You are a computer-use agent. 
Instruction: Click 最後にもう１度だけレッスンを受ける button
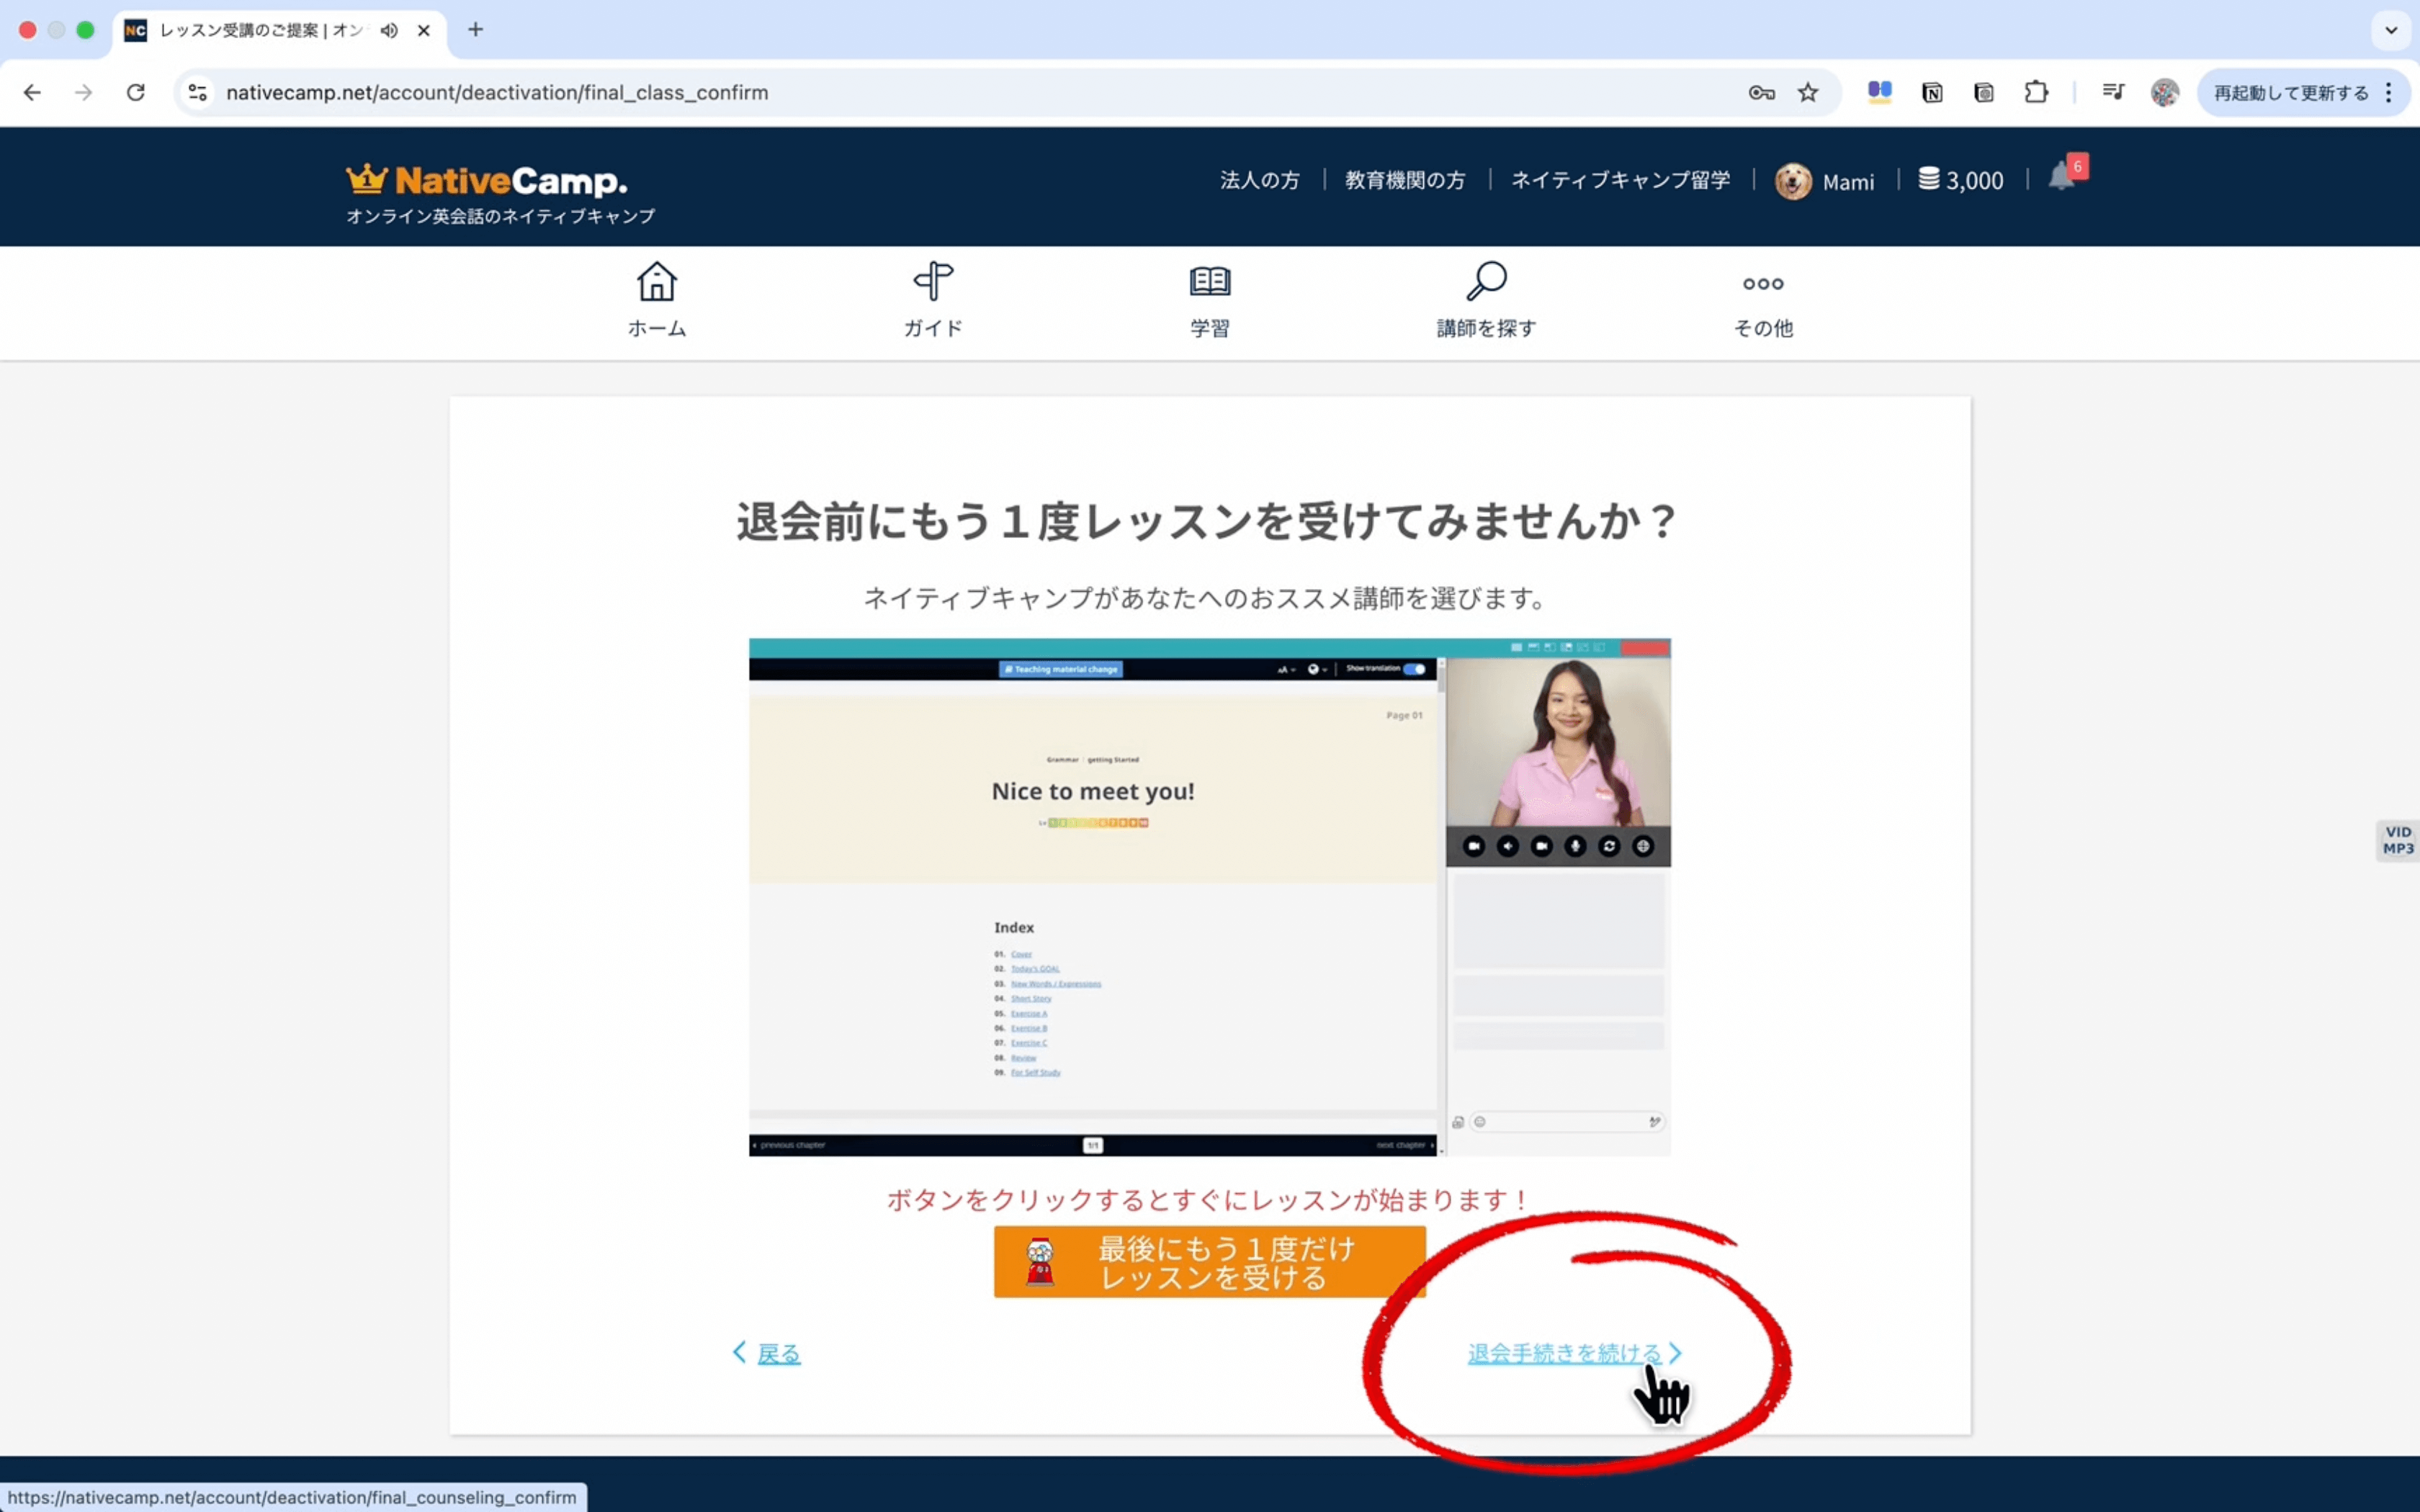point(1210,1262)
